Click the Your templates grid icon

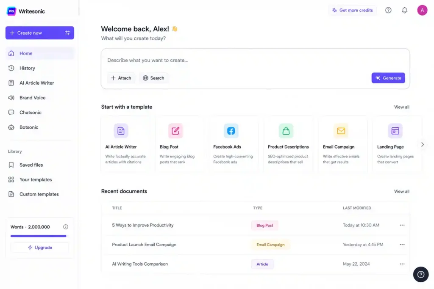pyautogui.click(x=11, y=179)
